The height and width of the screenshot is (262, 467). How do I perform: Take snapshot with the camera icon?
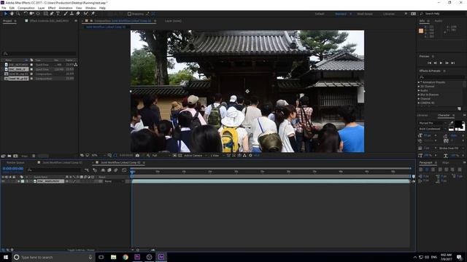[137, 155]
